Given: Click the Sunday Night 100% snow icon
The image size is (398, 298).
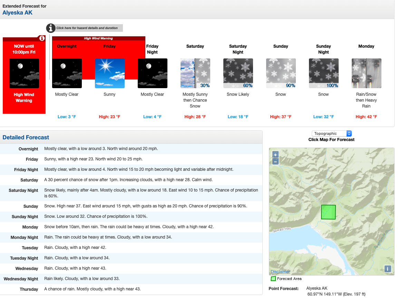Looking at the screenshot, I should click(324, 73).
